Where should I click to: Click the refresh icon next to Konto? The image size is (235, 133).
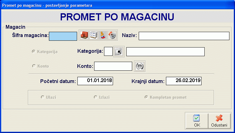140,66
